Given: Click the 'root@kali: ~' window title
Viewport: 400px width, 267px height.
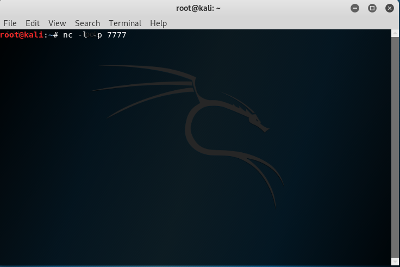Looking at the screenshot, I should pos(198,8).
